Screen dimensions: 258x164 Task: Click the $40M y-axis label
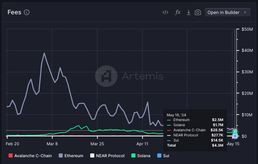(x=247, y=50)
